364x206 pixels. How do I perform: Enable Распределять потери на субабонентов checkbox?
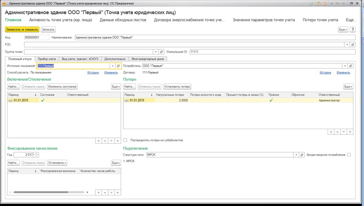tap(125, 140)
